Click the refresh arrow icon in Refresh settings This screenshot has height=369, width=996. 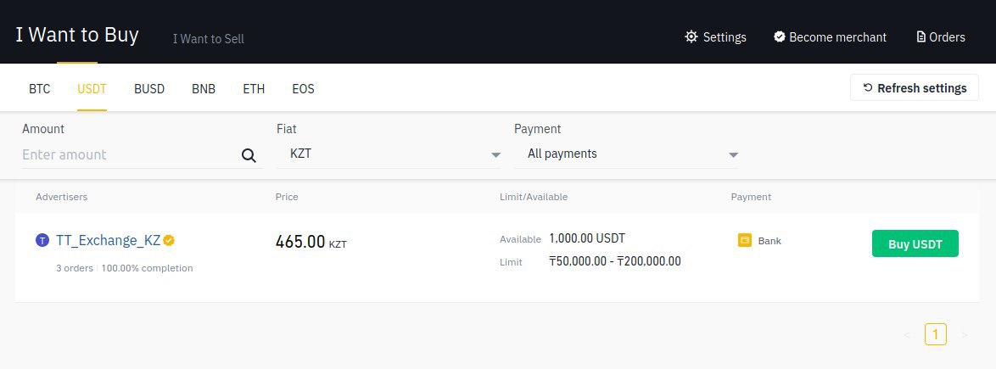pyautogui.click(x=868, y=87)
